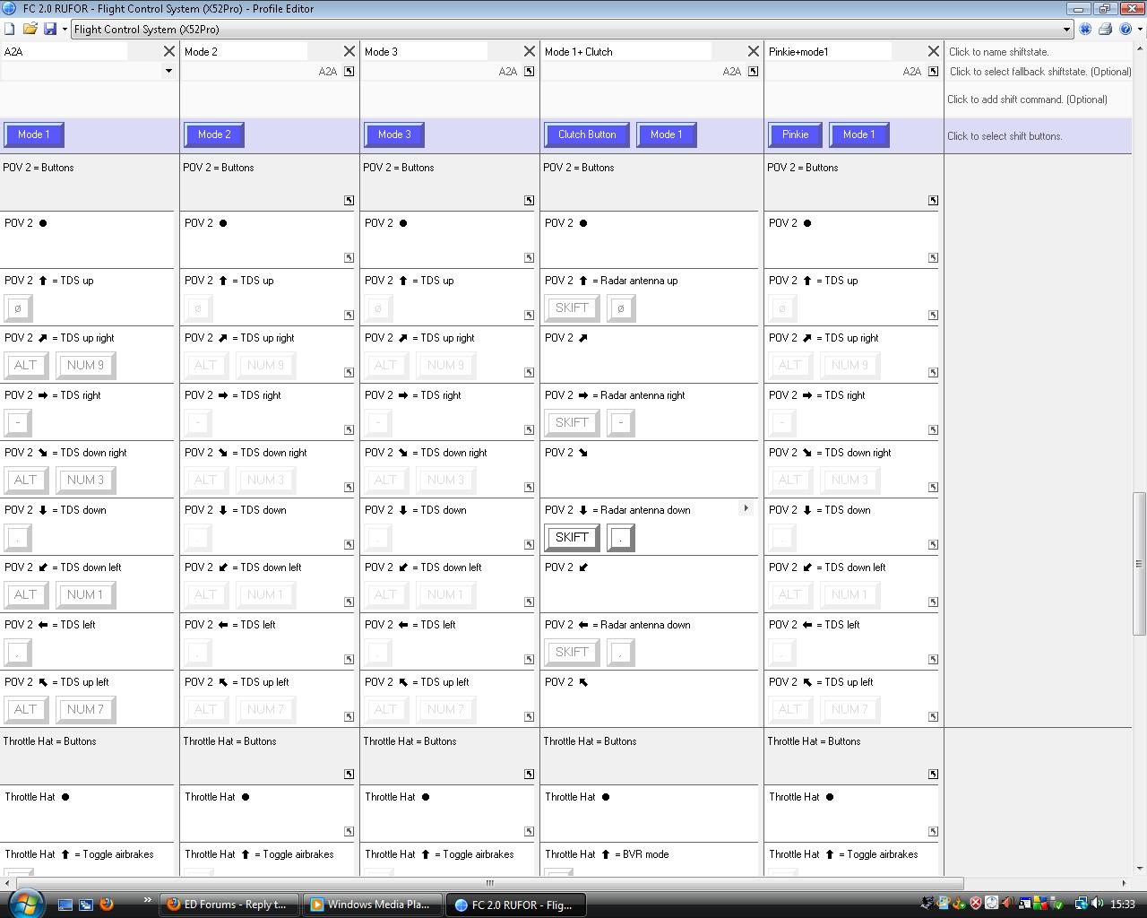Click 'Click to select fallback shiftstate. (Optional)'
This screenshot has width=1147, height=918.
tap(1039, 72)
